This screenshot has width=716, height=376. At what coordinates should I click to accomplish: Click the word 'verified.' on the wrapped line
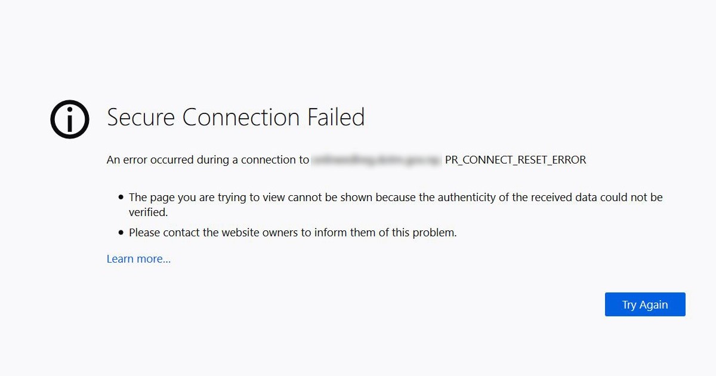[x=149, y=212]
